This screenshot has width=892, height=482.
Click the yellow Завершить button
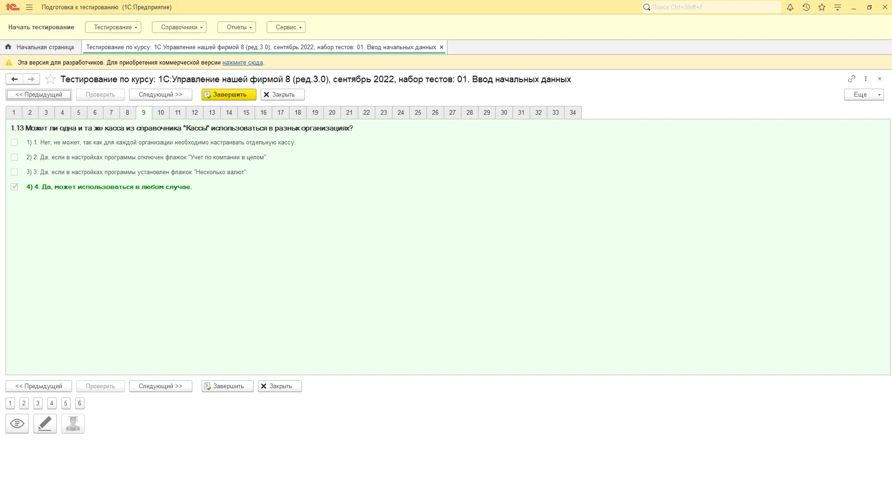pyautogui.click(x=229, y=95)
